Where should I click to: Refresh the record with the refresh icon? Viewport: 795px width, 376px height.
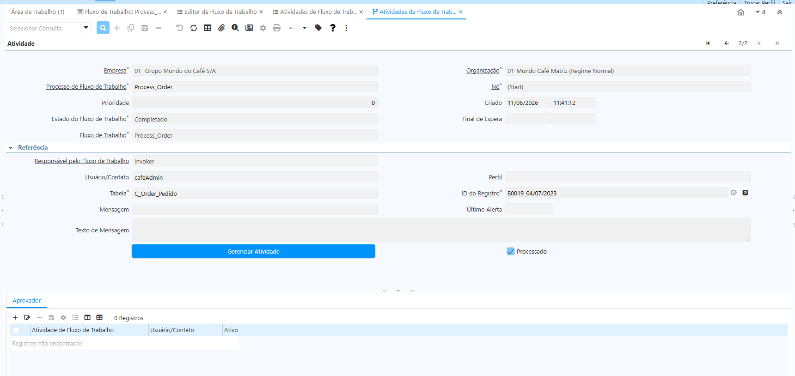pos(194,28)
